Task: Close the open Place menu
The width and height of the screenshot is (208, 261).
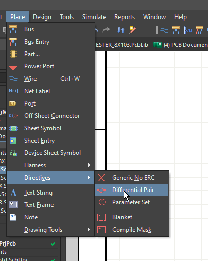Action: click(x=18, y=17)
